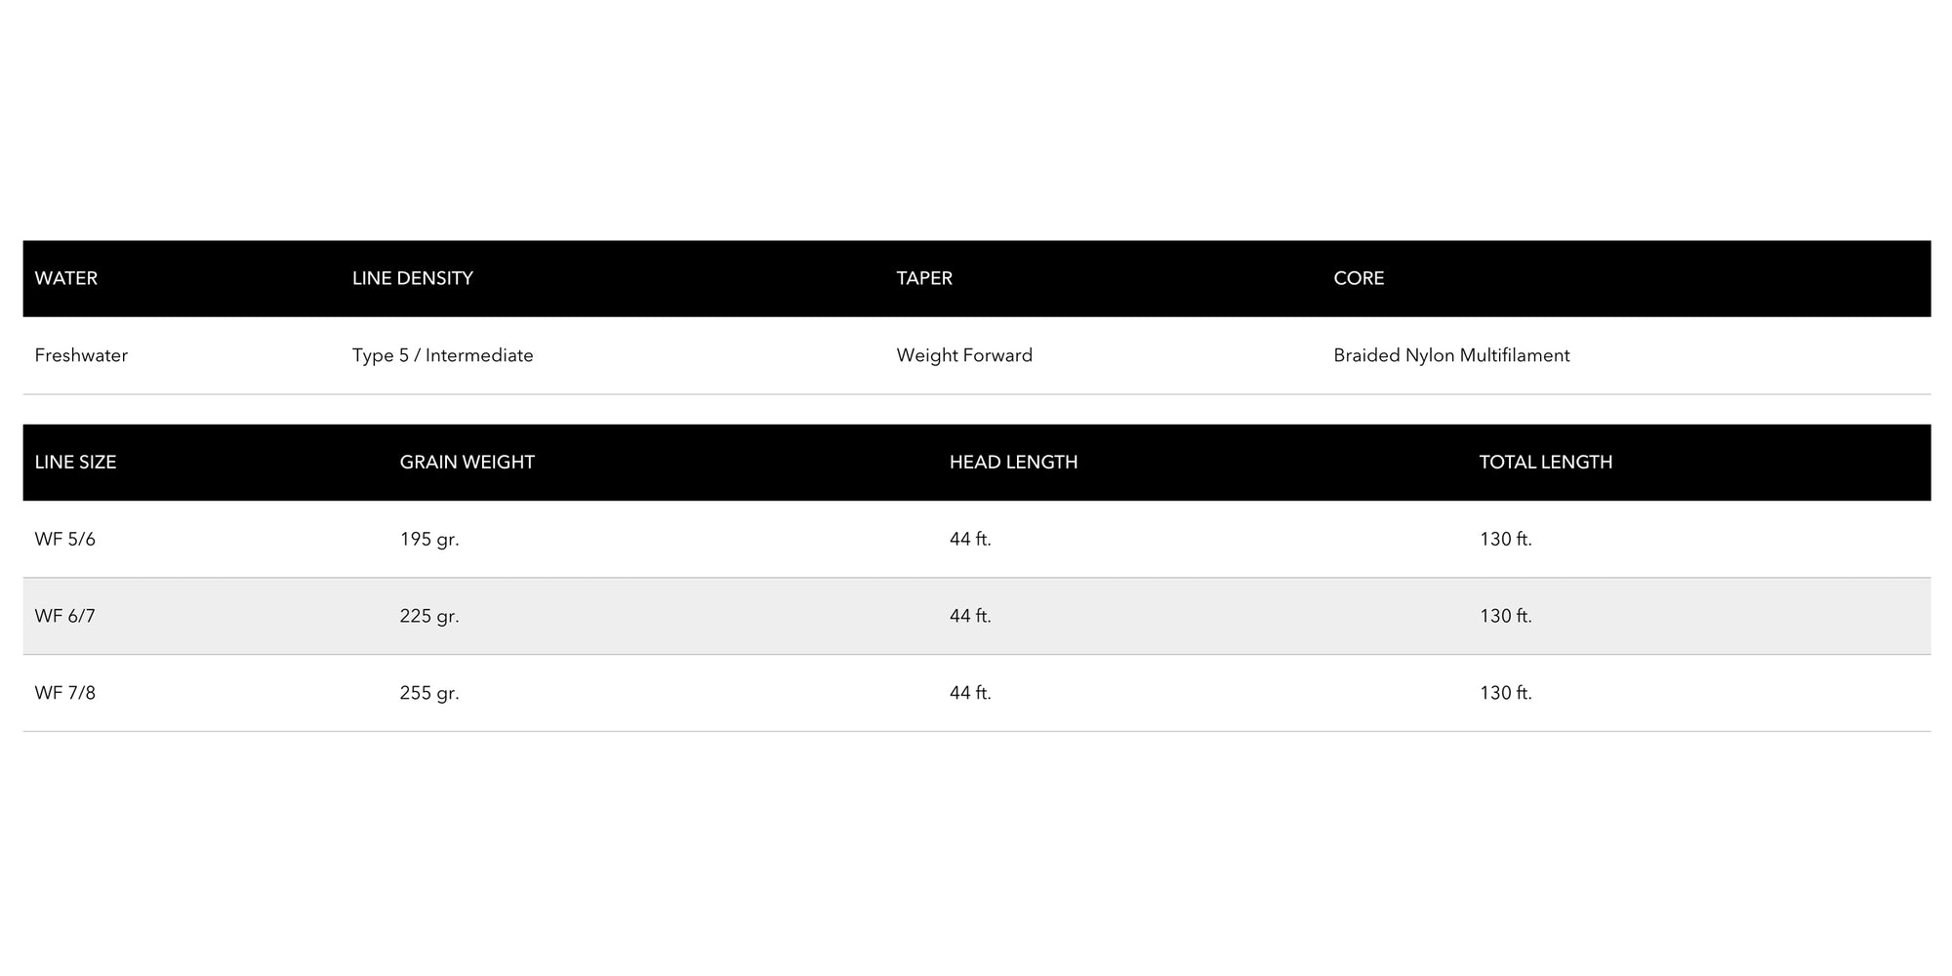
Task: Select the GRAIN WEIGHT column header
Action: point(467,462)
